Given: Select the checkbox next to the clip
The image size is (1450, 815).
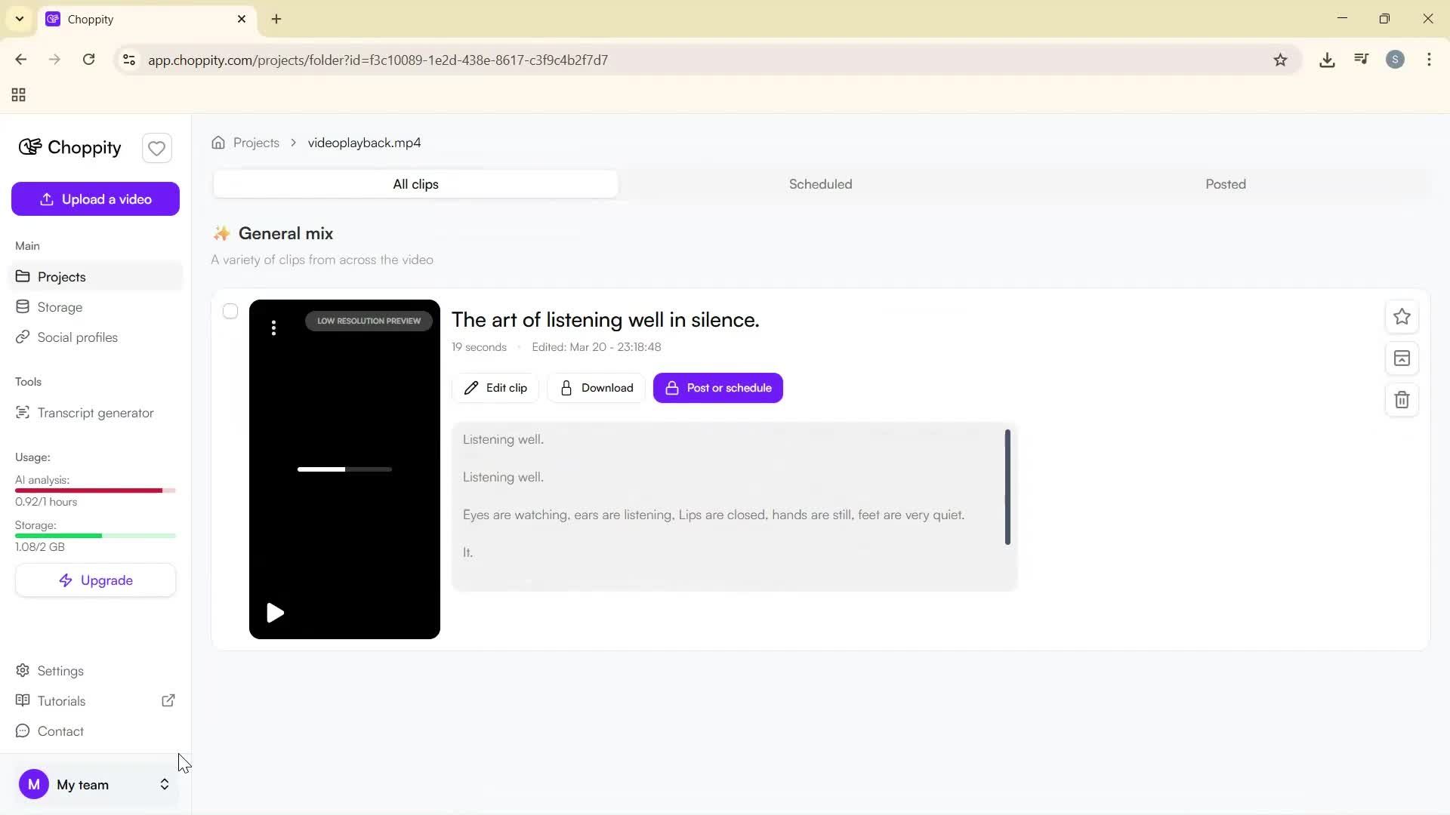Looking at the screenshot, I should click(230, 311).
